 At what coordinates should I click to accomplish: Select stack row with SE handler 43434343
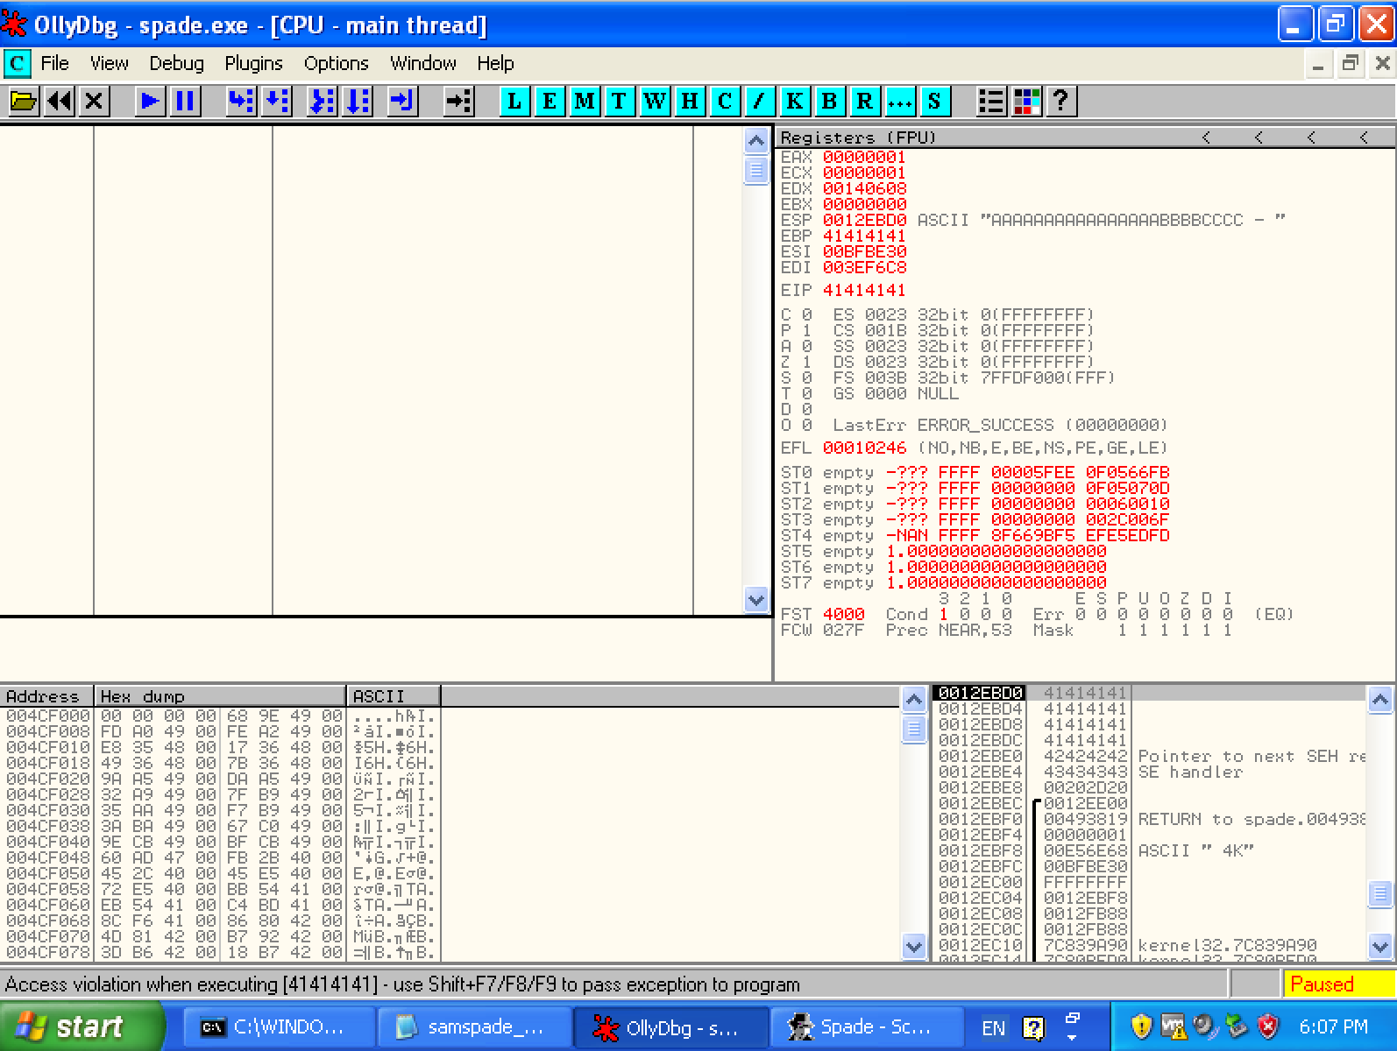[x=1149, y=772]
